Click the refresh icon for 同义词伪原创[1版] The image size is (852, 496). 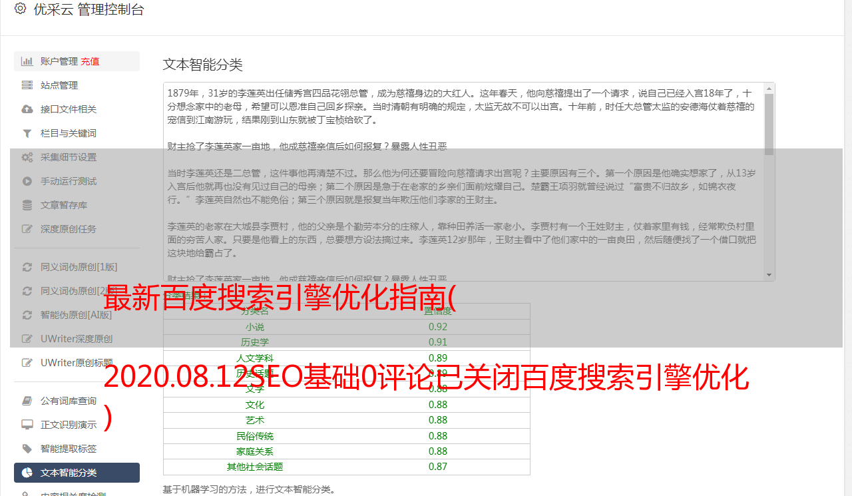tap(27, 267)
